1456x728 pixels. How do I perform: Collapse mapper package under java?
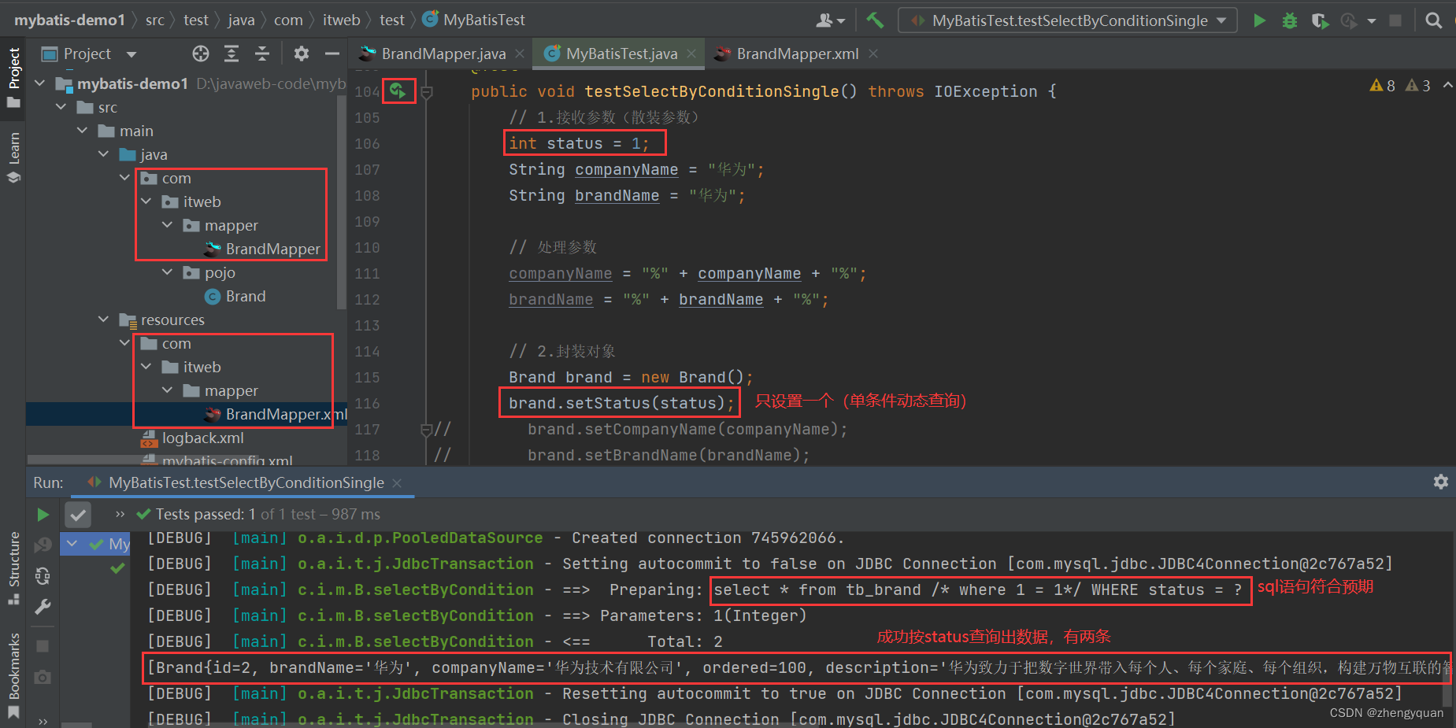pos(167,225)
